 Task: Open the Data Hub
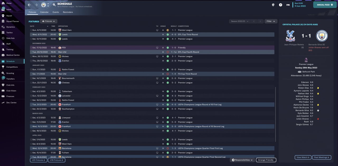click(12, 38)
